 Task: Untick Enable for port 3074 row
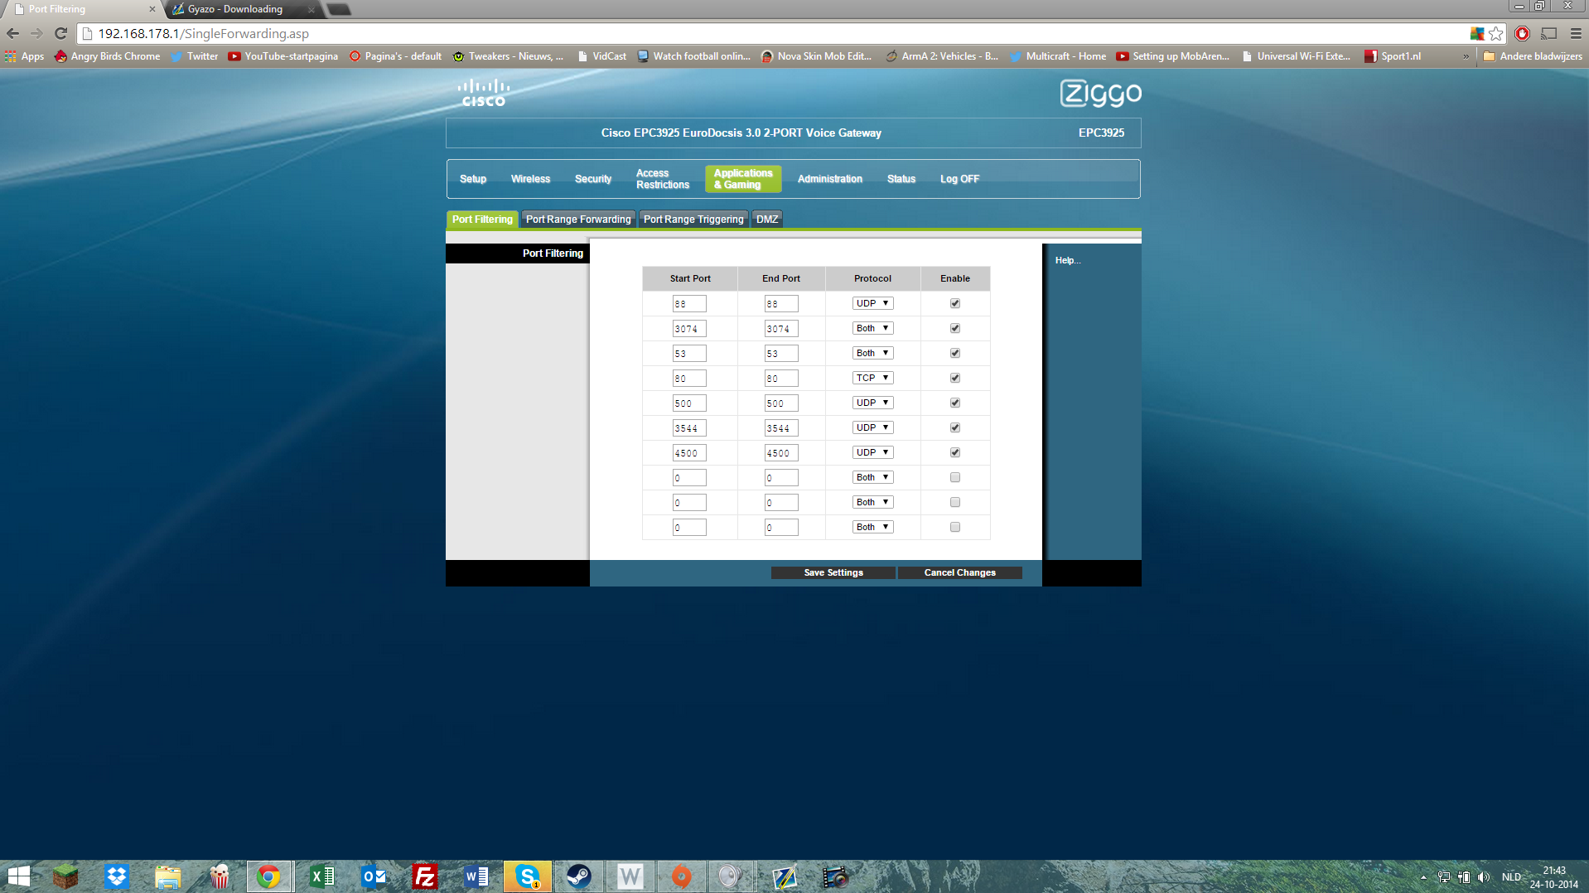click(955, 328)
